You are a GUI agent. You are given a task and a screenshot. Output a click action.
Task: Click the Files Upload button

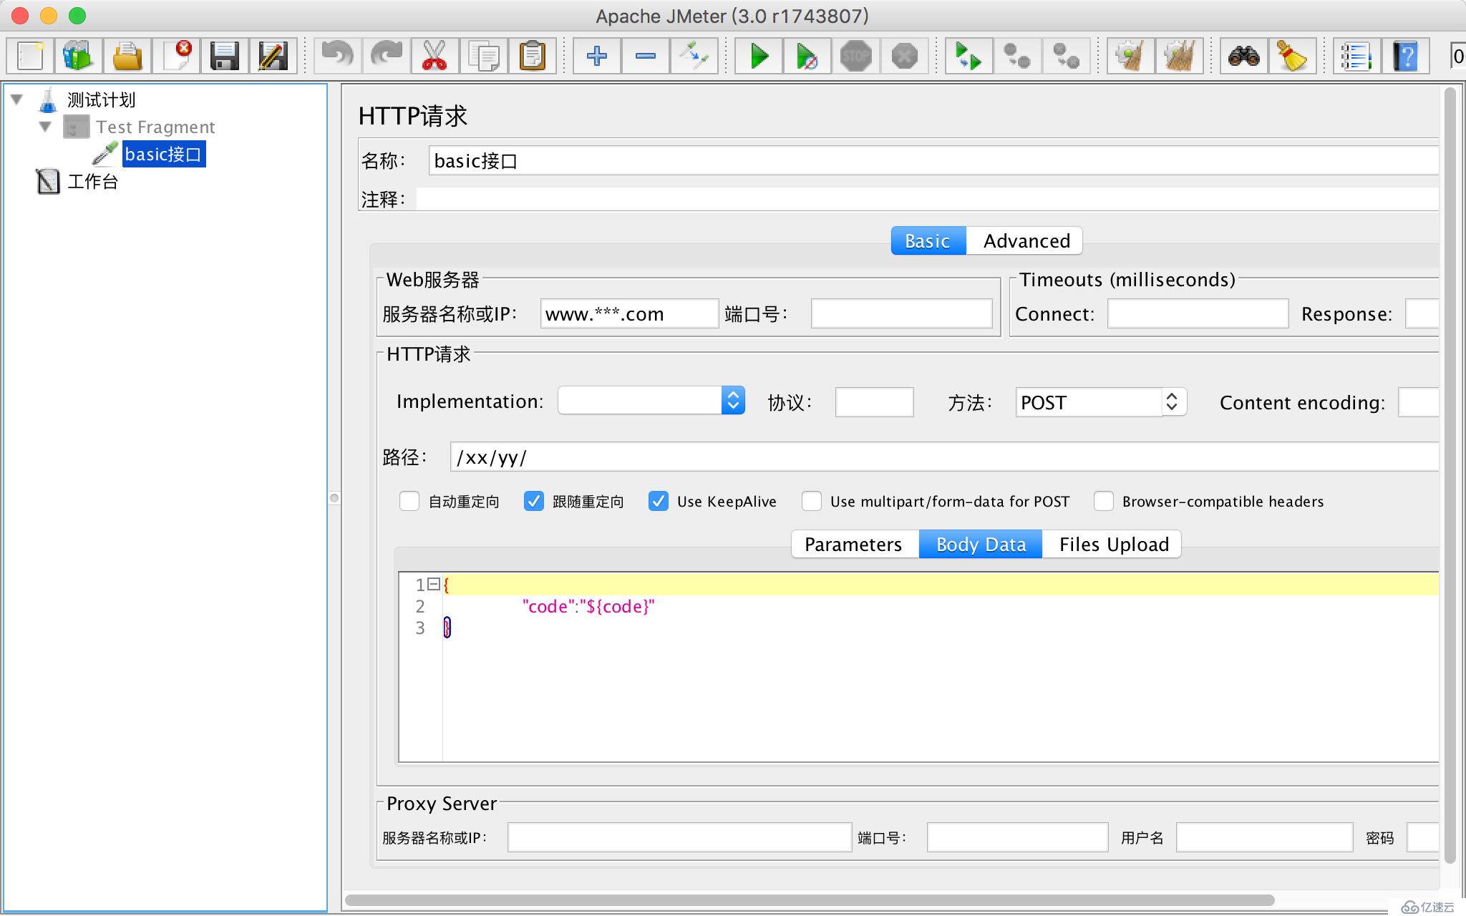point(1114,543)
